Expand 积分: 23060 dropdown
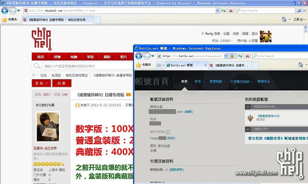The image size is (308, 184). pos(222,41)
